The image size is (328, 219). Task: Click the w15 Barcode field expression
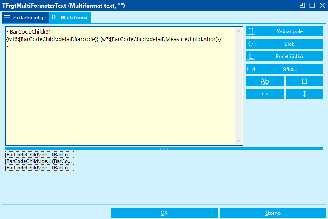pyautogui.click(x=52, y=39)
